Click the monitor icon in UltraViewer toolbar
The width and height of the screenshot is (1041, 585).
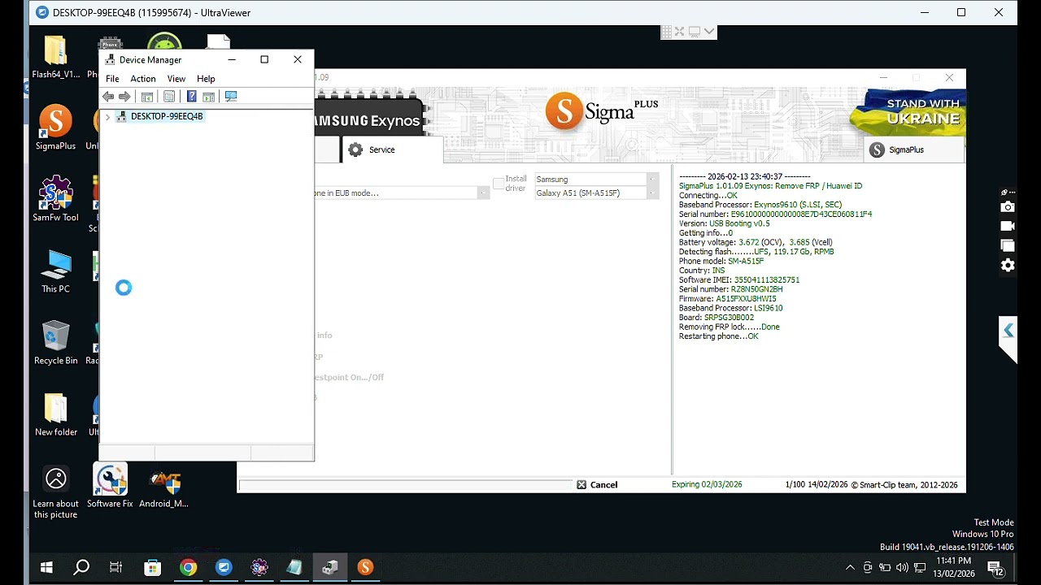695,32
